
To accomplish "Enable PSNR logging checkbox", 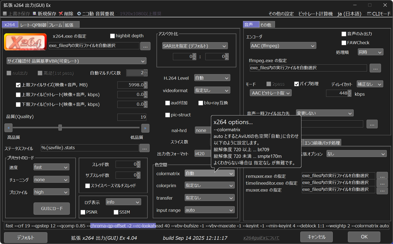I will coord(83,212).
